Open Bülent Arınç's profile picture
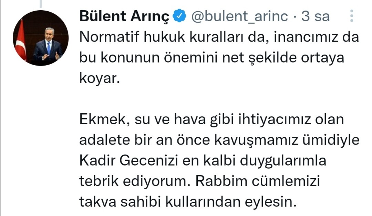The width and height of the screenshot is (372, 216). tap(41, 38)
